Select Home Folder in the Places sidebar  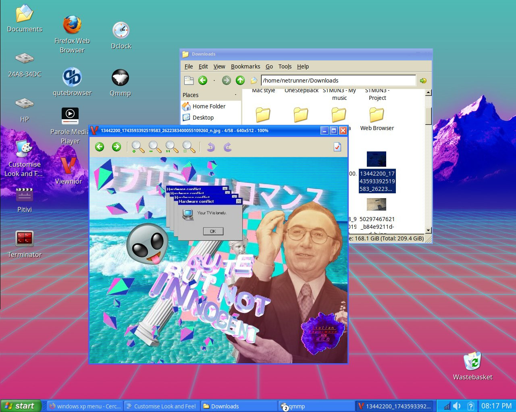tap(209, 106)
